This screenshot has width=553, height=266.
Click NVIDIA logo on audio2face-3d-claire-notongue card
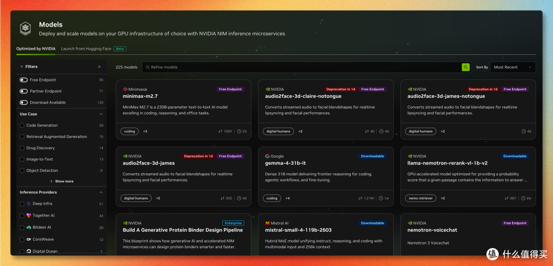[x=267, y=89]
